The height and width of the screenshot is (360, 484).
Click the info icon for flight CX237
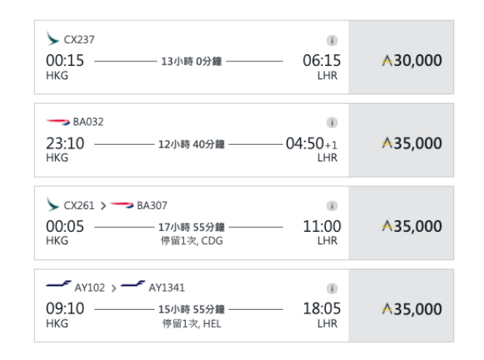click(x=332, y=39)
